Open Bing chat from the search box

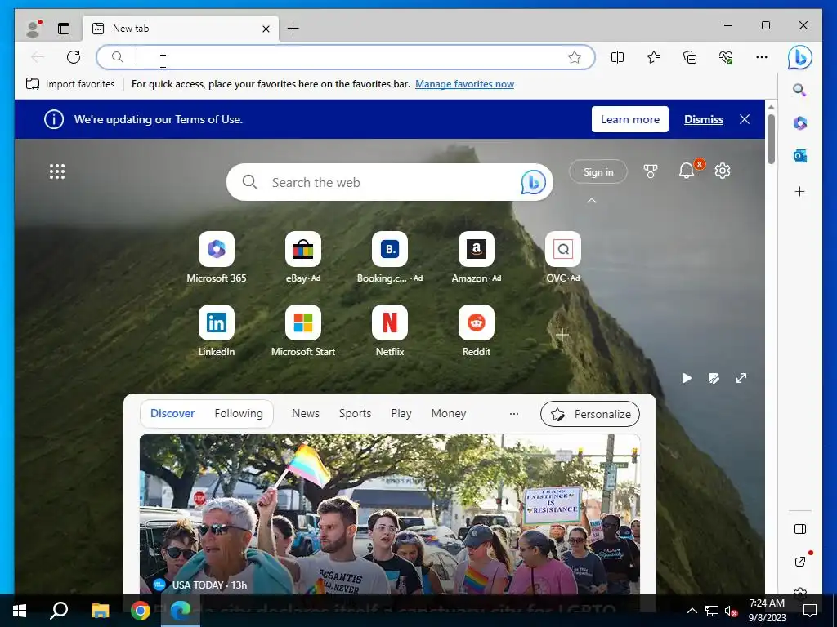[x=533, y=182]
